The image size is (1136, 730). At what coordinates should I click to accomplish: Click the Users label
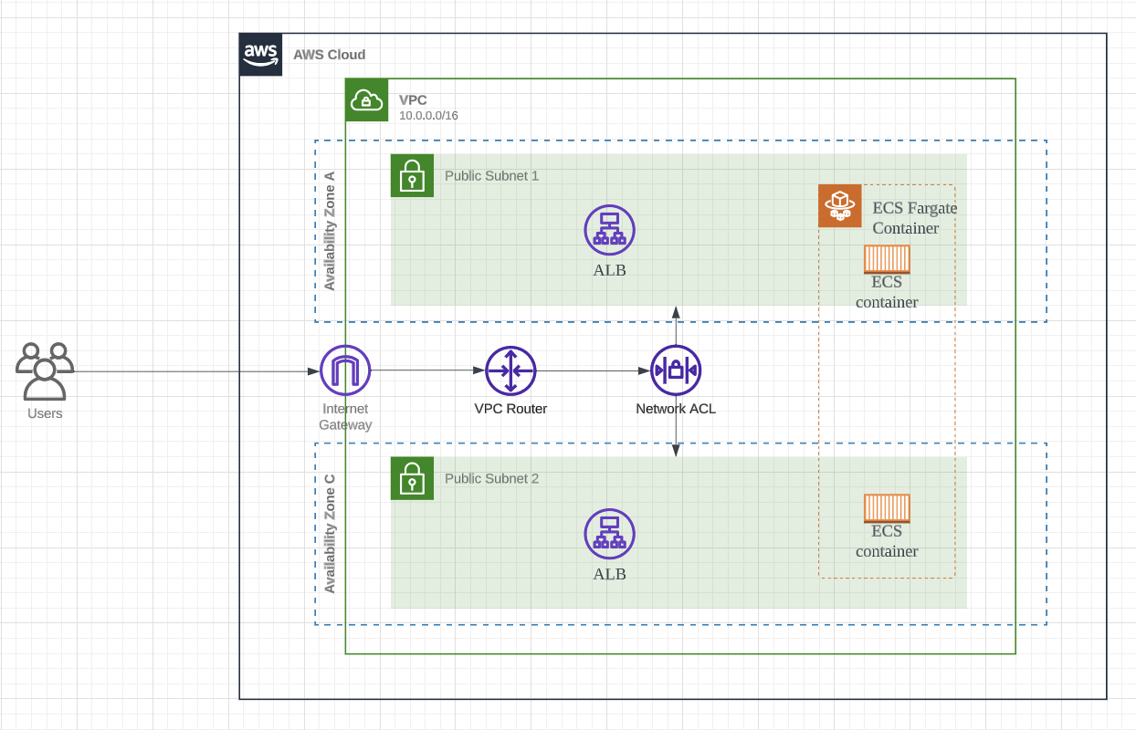coord(45,413)
